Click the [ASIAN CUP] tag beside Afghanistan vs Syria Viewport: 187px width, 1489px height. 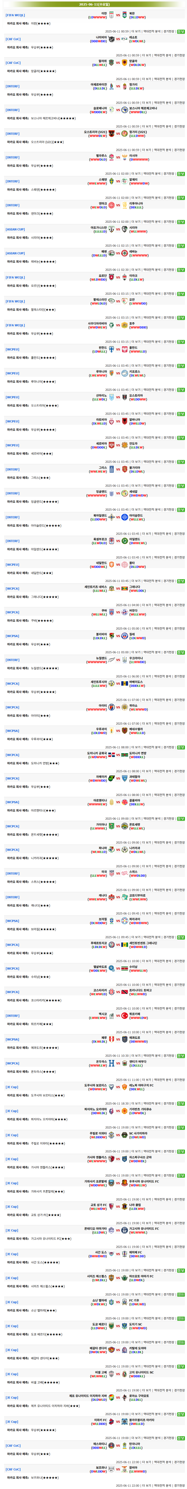pyautogui.click(x=16, y=229)
